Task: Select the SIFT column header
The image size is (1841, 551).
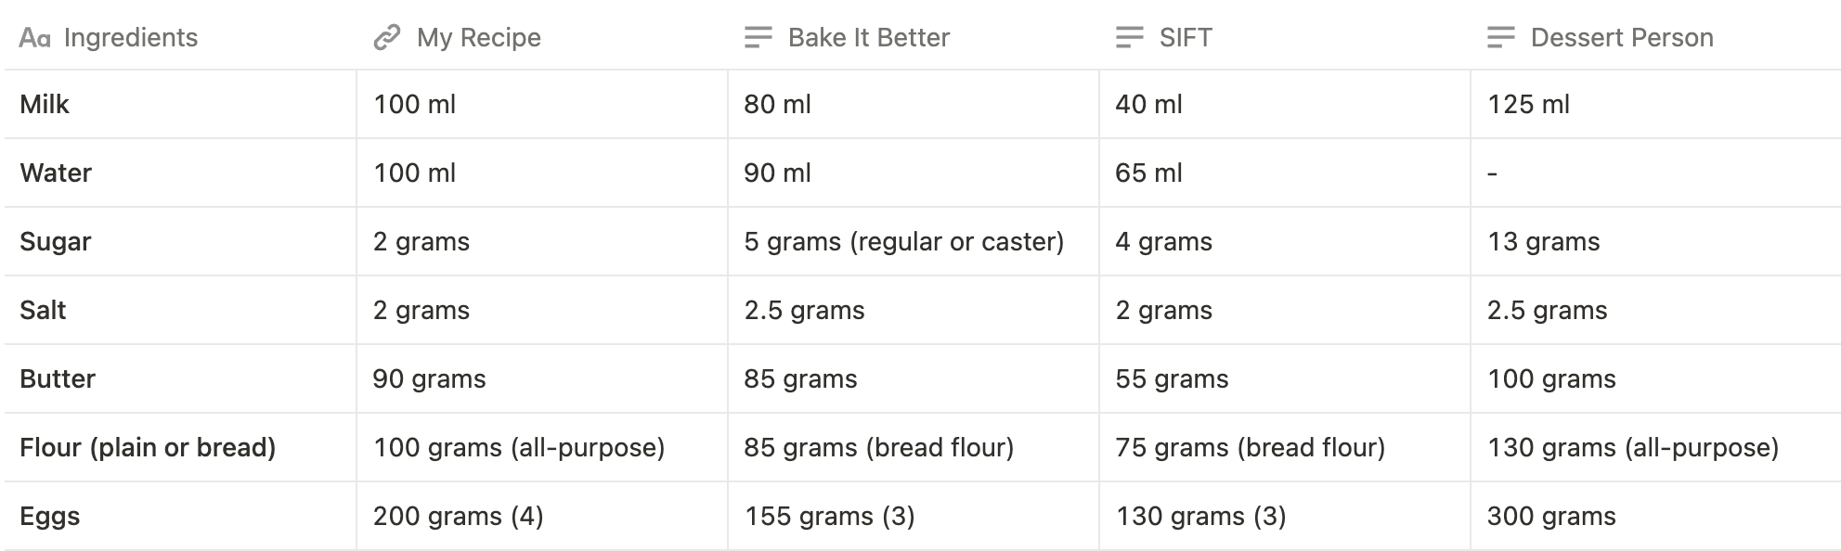Action: tap(1185, 37)
